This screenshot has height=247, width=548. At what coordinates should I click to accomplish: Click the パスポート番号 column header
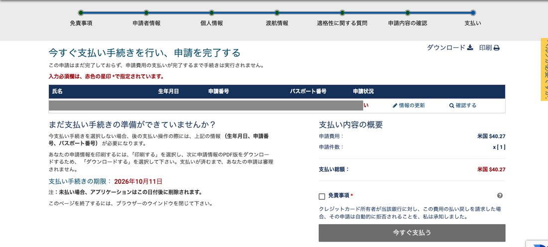pos(308,92)
